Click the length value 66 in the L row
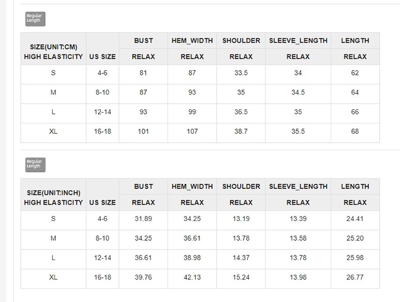 click(x=355, y=112)
